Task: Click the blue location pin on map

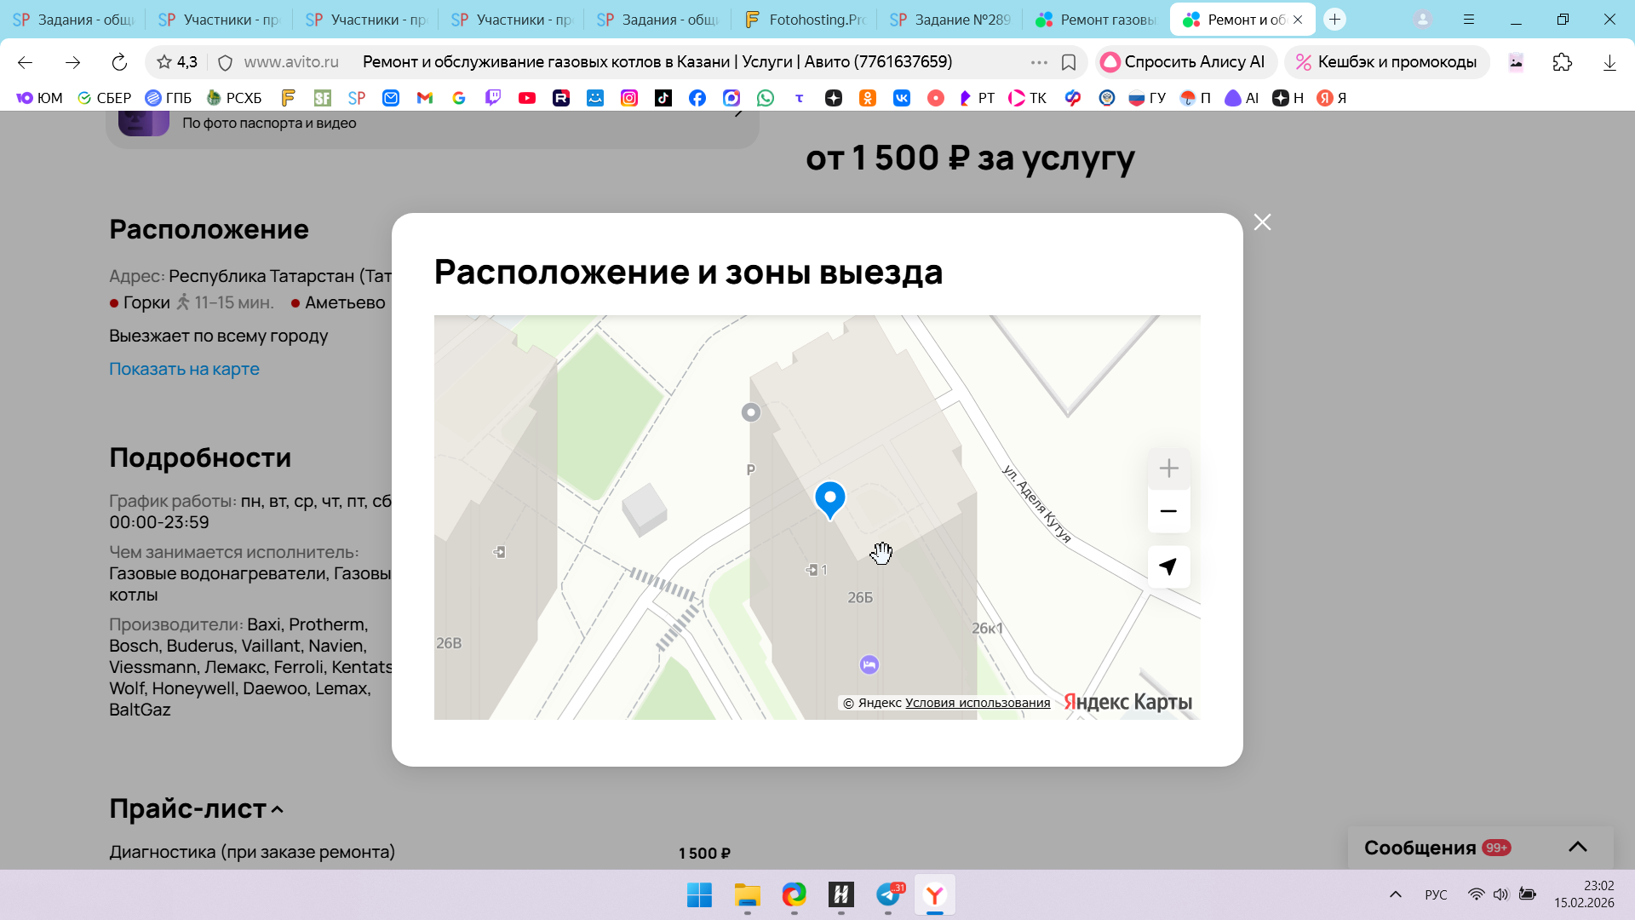Action: [829, 497]
